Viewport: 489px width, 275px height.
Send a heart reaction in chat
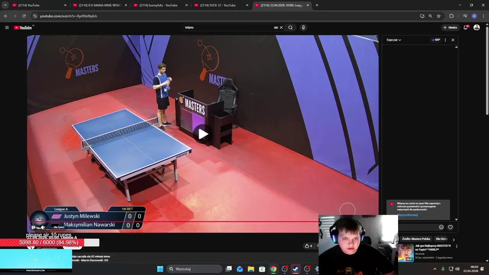pyautogui.click(x=450, y=227)
